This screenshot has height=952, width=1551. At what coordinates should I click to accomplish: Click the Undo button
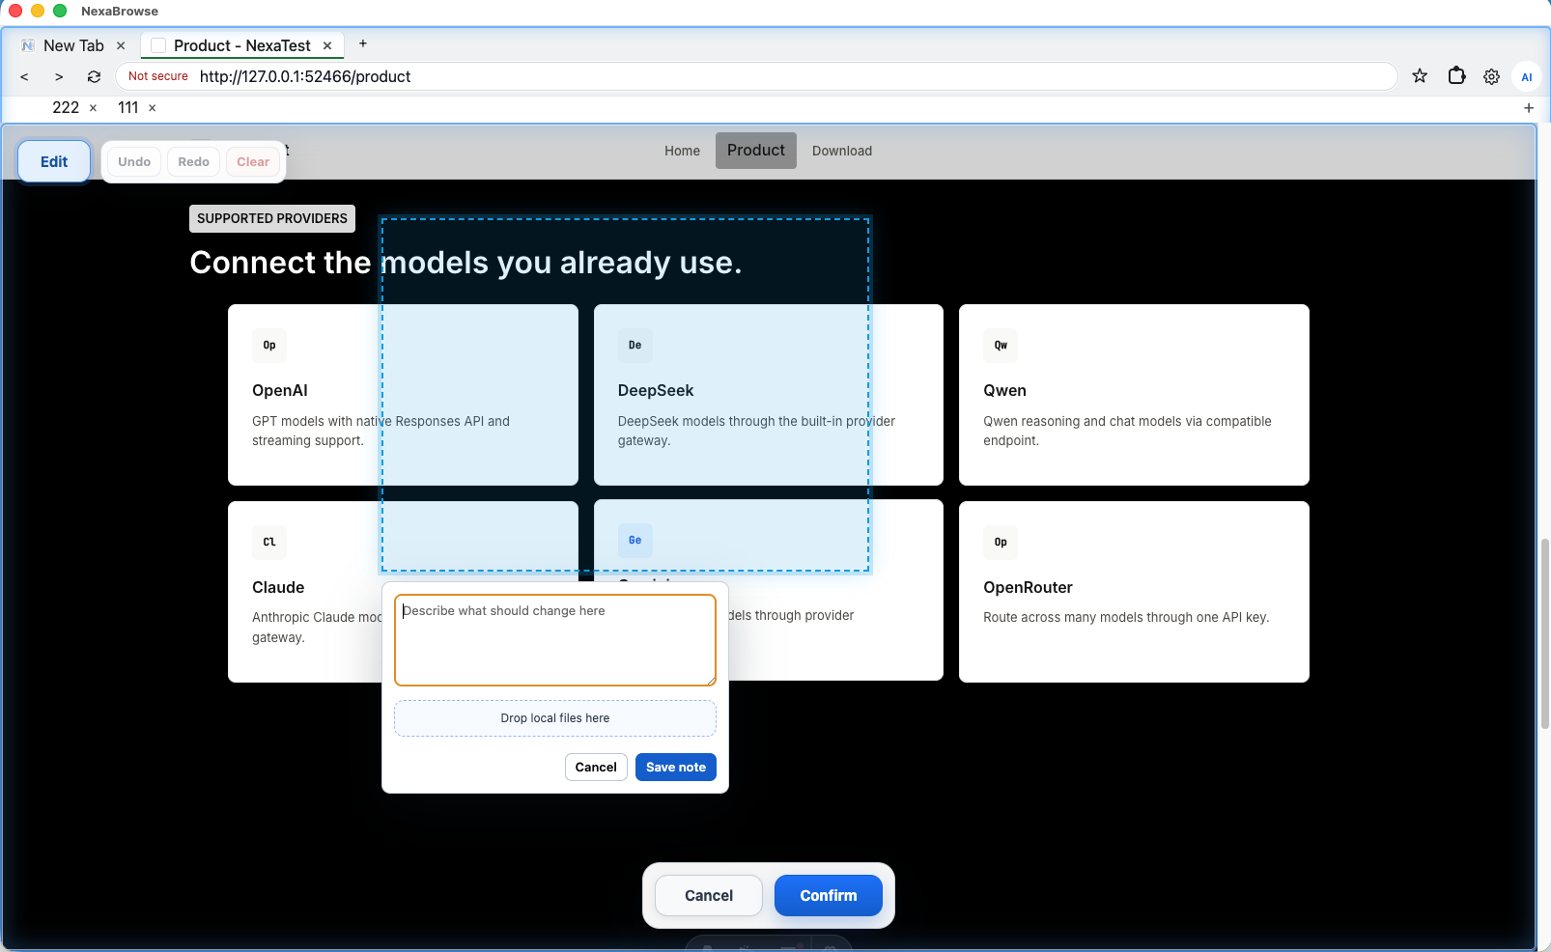click(x=134, y=161)
